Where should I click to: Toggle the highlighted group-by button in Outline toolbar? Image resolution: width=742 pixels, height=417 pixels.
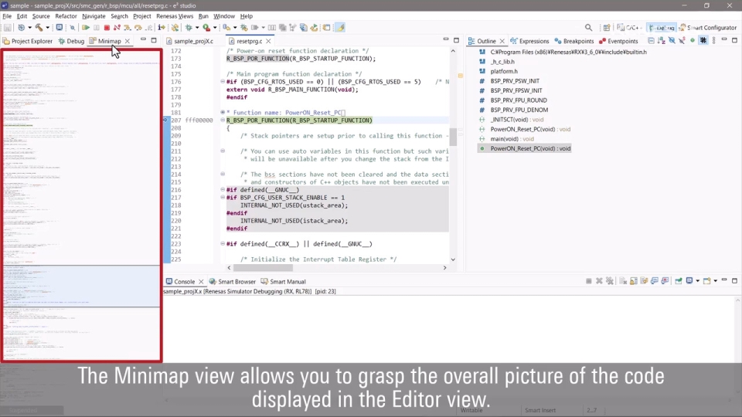[x=703, y=41]
